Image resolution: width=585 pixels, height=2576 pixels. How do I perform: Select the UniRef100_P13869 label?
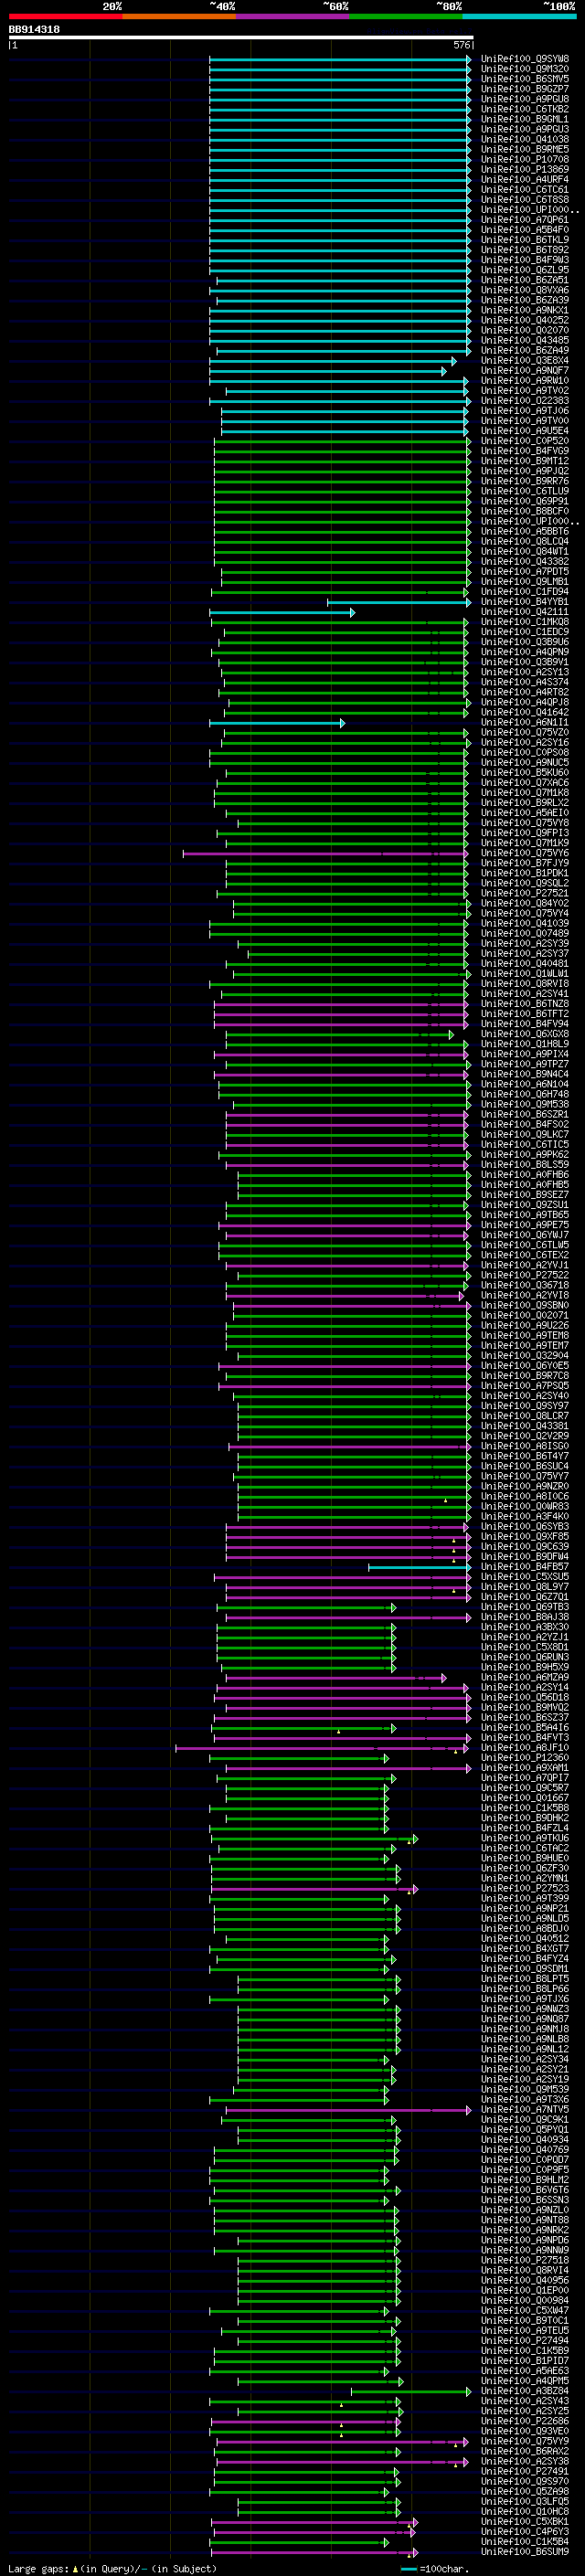tap(525, 169)
